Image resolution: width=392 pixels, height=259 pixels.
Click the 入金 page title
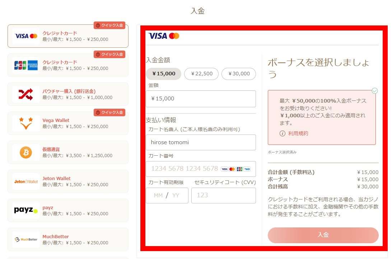197,11
